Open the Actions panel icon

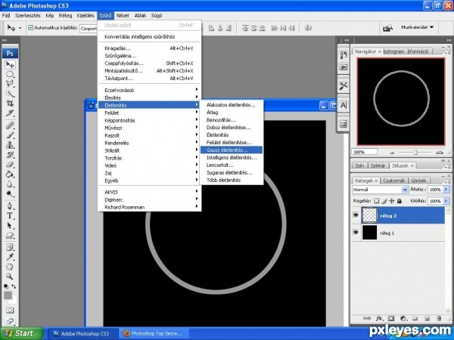click(344, 67)
